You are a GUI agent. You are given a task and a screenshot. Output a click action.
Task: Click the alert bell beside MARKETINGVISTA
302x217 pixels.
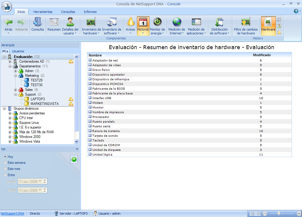coord(71,104)
